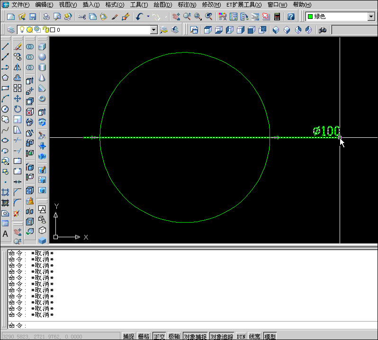Toggle 栅格 grid display in status bar
The image size is (378, 340).
pyautogui.click(x=144, y=336)
